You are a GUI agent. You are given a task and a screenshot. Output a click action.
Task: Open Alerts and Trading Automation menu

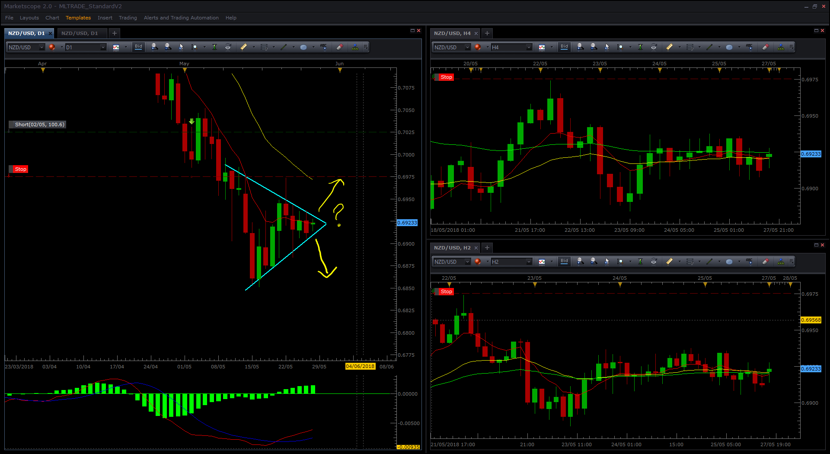coord(181,18)
